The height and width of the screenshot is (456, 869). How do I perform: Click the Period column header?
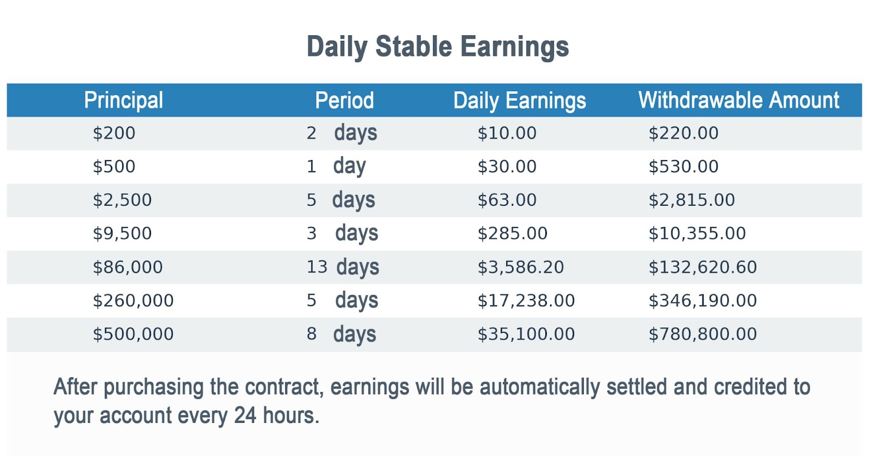[x=344, y=100]
